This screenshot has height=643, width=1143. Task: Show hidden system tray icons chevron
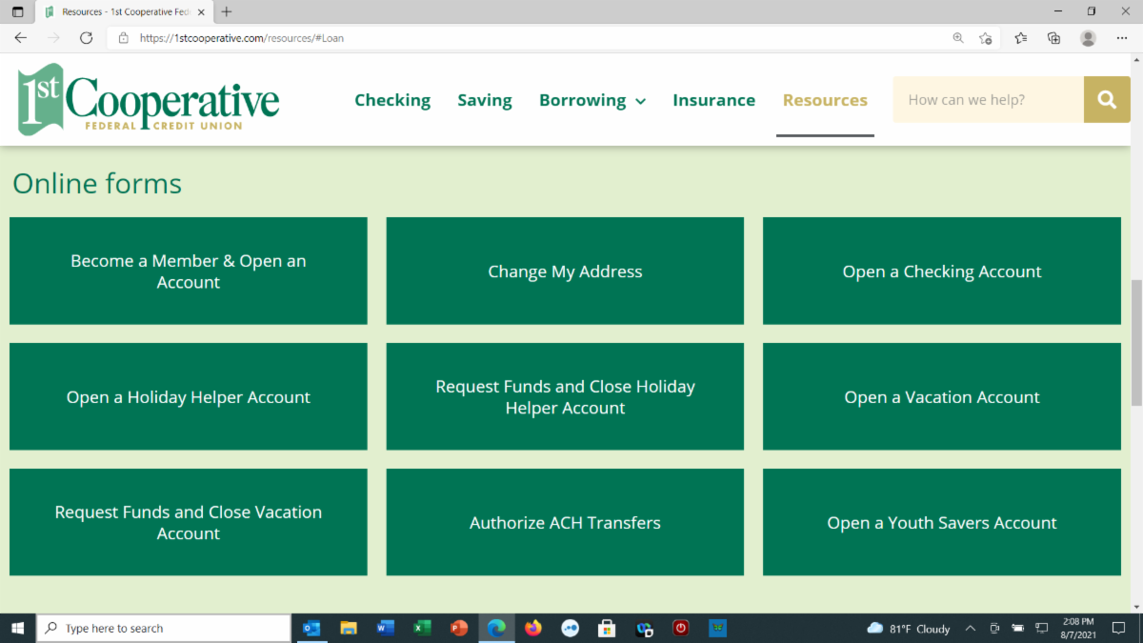(x=970, y=629)
